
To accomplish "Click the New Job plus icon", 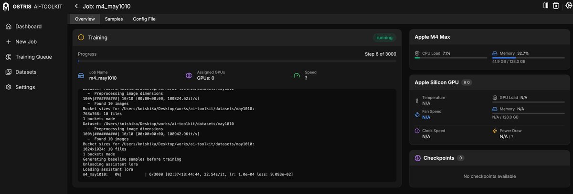I will tap(9, 42).
